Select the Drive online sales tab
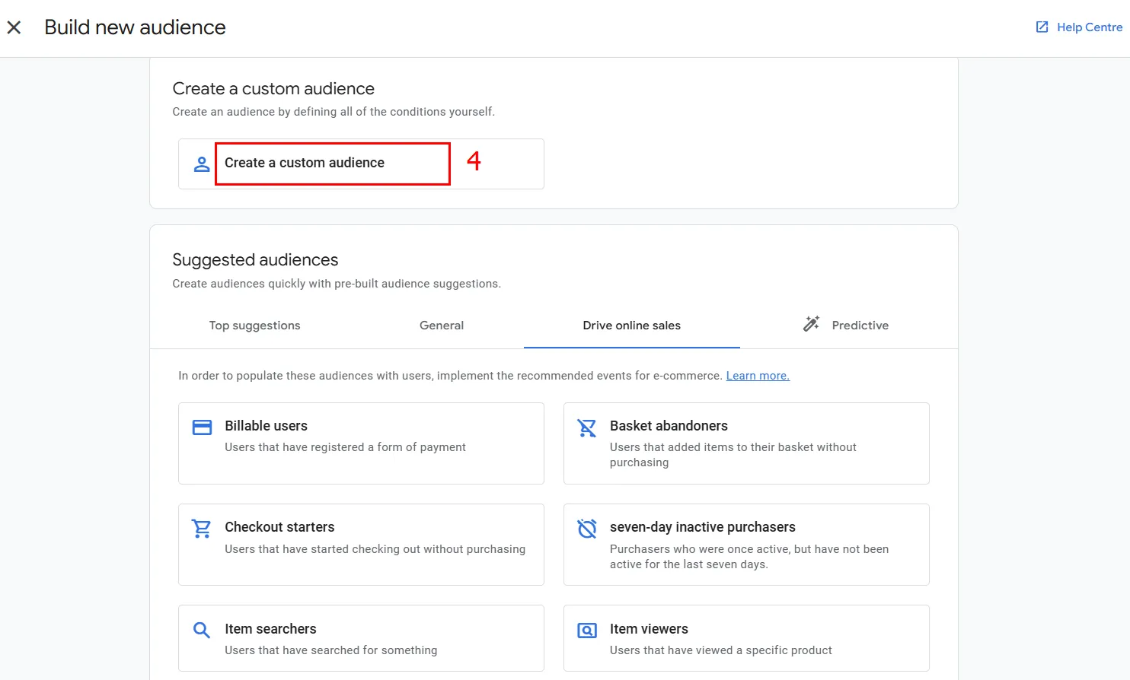The height and width of the screenshot is (680, 1130). tap(631, 326)
